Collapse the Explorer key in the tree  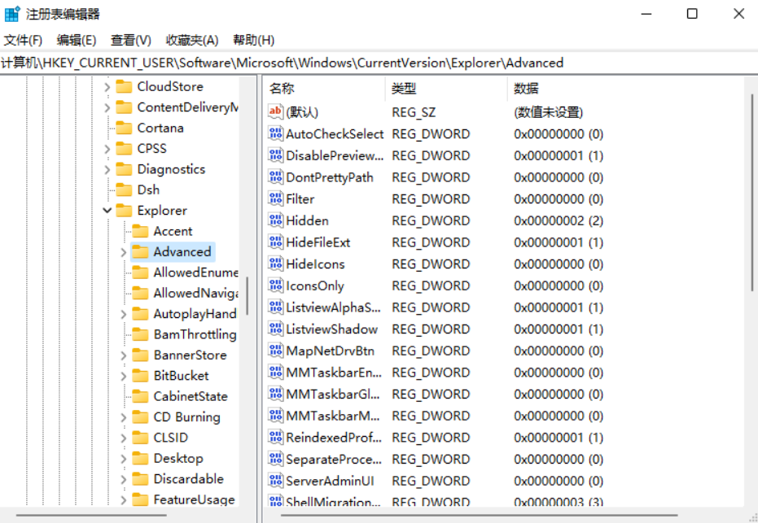[x=107, y=211]
